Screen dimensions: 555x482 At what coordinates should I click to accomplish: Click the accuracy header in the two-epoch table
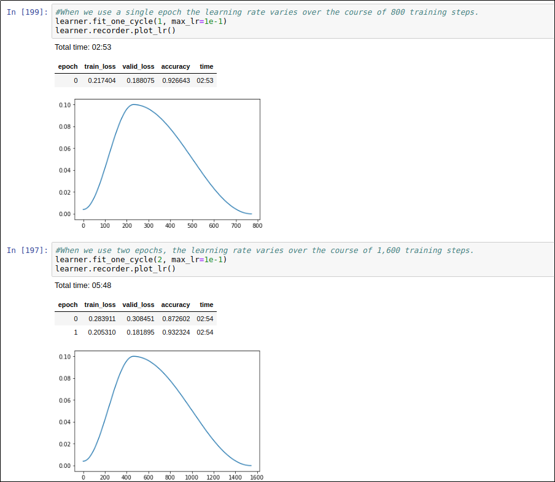tap(176, 305)
